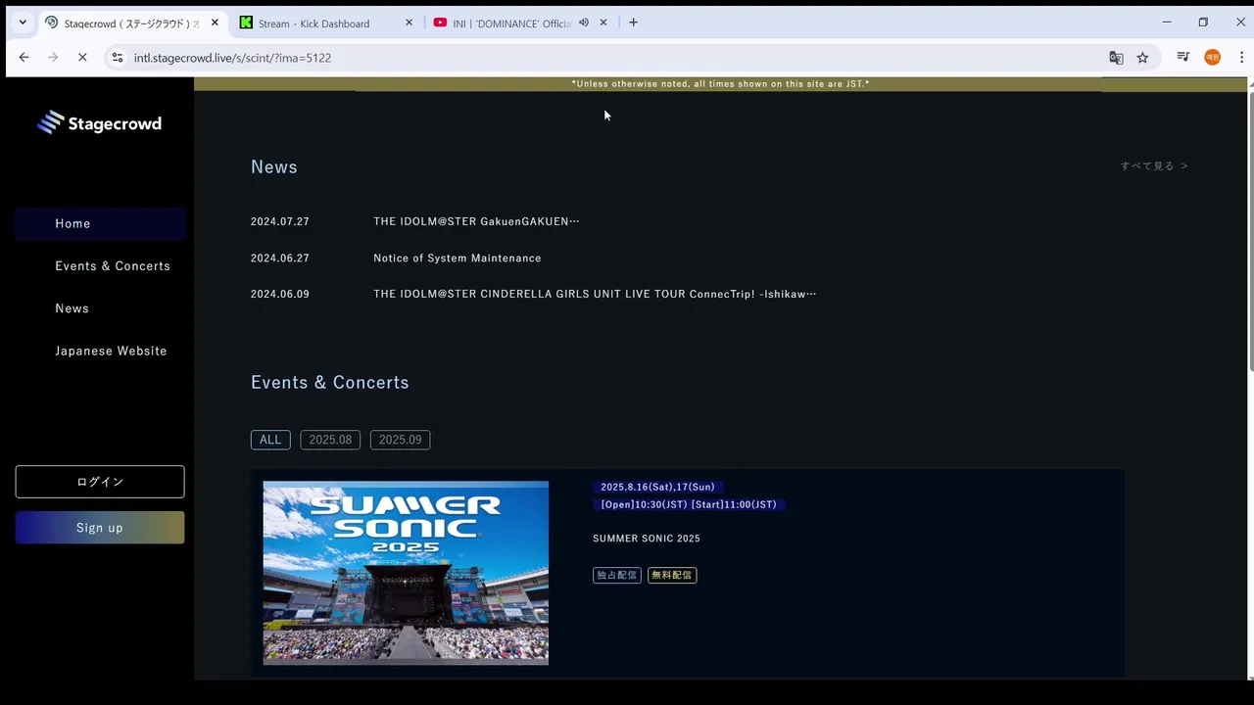This screenshot has width=1254, height=705.
Task: Go to Japanese Website link
Action: [111, 351]
